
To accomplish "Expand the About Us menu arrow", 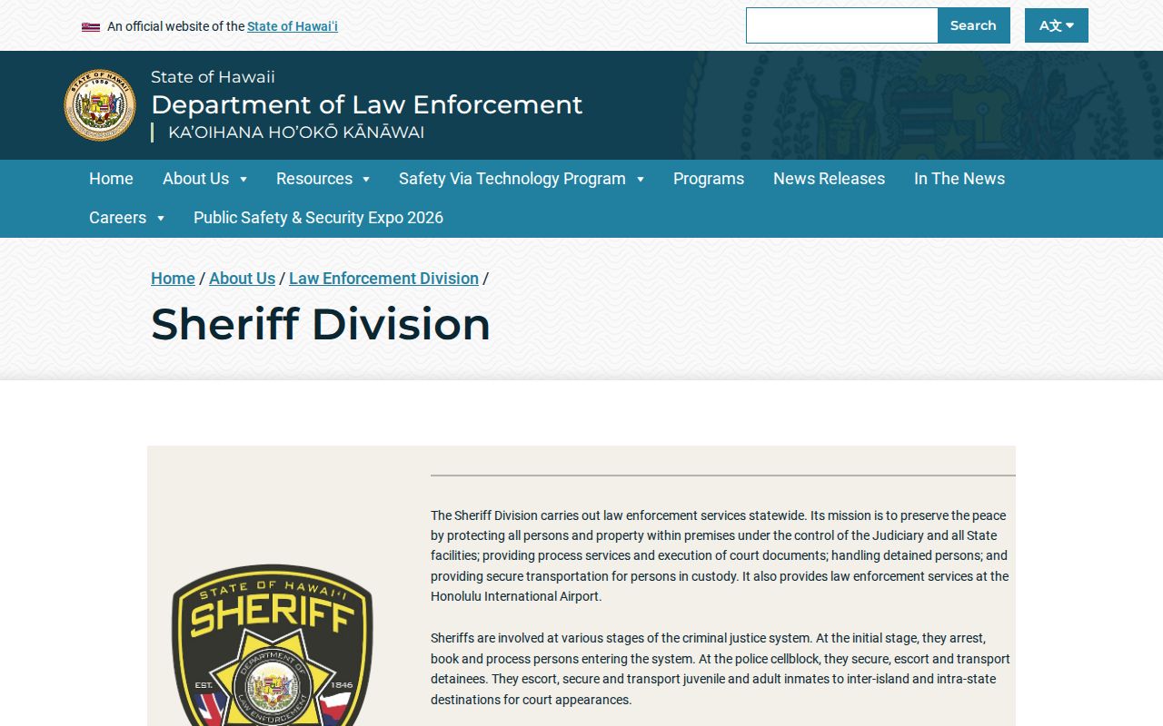I will tap(244, 180).
